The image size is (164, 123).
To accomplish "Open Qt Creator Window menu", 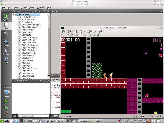I will coord(40,7).
